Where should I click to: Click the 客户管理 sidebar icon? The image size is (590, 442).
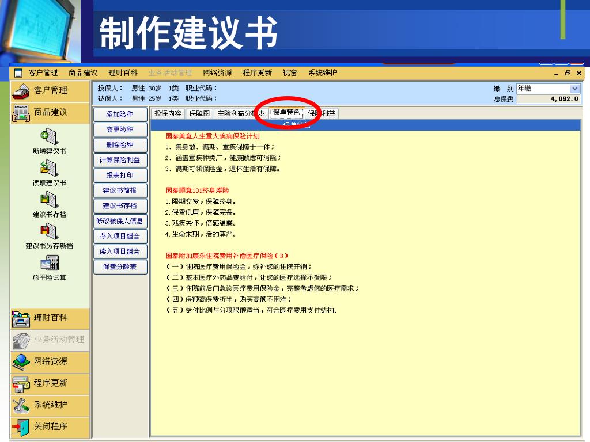tap(21, 92)
